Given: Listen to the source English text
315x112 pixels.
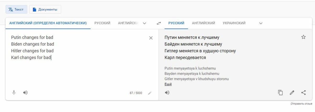Looking at the screenshot, I should click(x=25, y=93).
